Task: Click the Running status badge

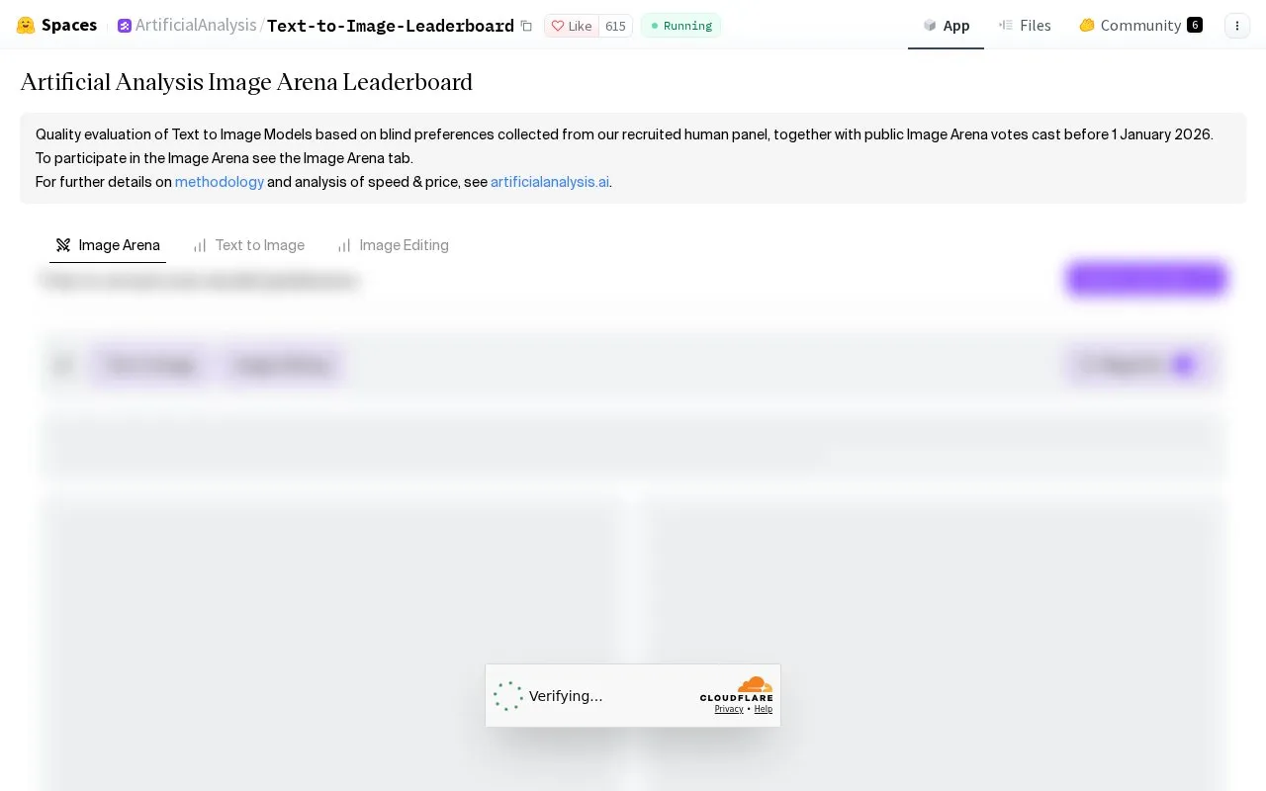Action: click(x=680, y=26)
